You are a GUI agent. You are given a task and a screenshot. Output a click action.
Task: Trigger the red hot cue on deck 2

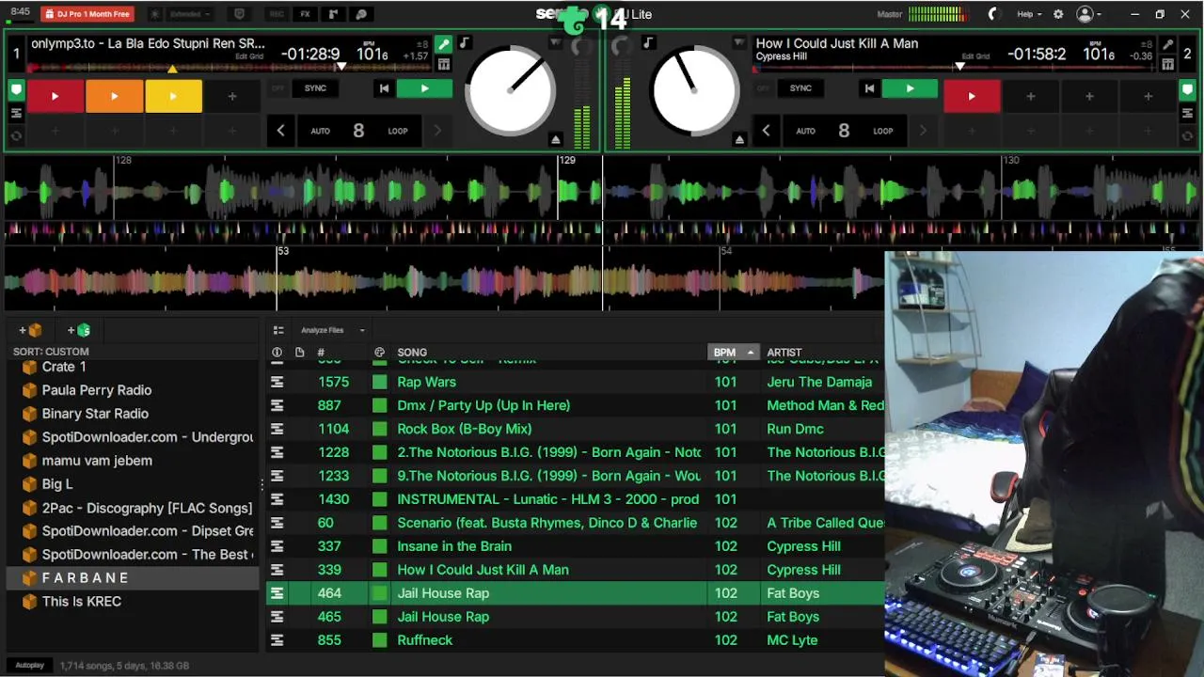972,96
